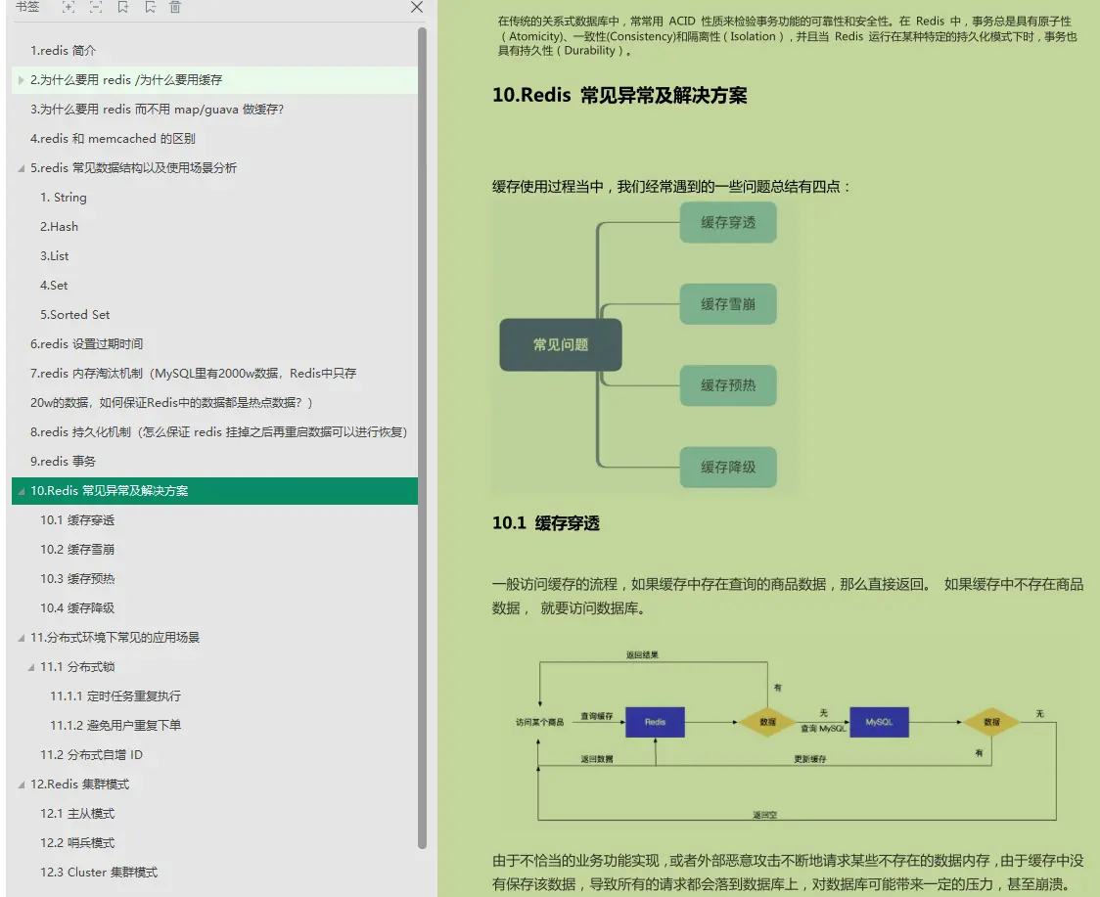1100x897 pixels.
Task: Click the expand all bookmarks icon
Action: [x=69, y=7]
